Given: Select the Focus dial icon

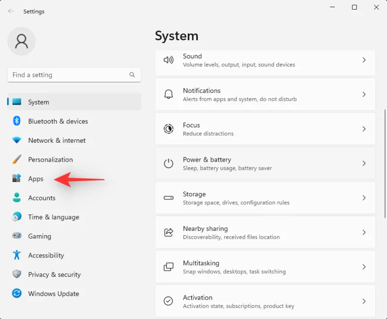Looking at the screenshot, I should click(168, 129).
